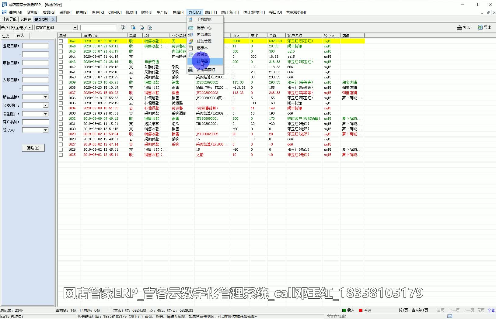Click the first 登记日期 date input
The height and width of the screenshot is (319, 496).
(35, 46)
